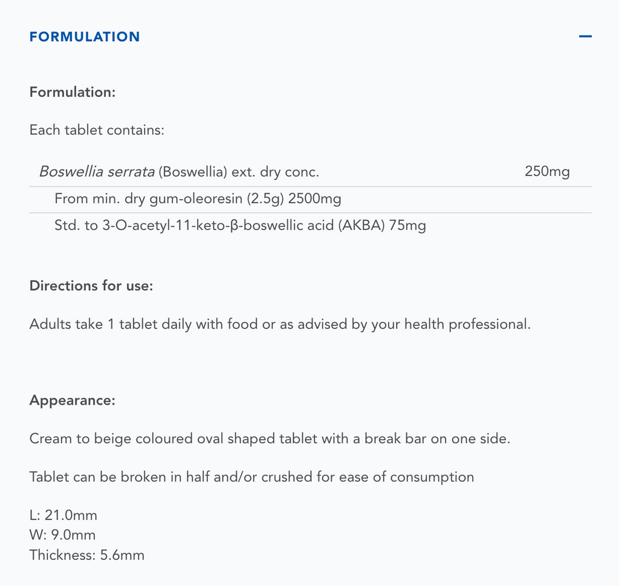
Task: Click the FORMULATION section header
Action: (85, 37)
